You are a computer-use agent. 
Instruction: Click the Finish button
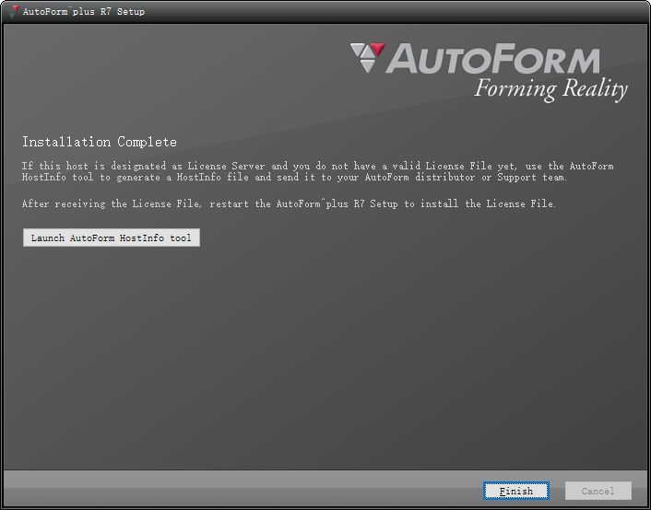click(516, 491)
